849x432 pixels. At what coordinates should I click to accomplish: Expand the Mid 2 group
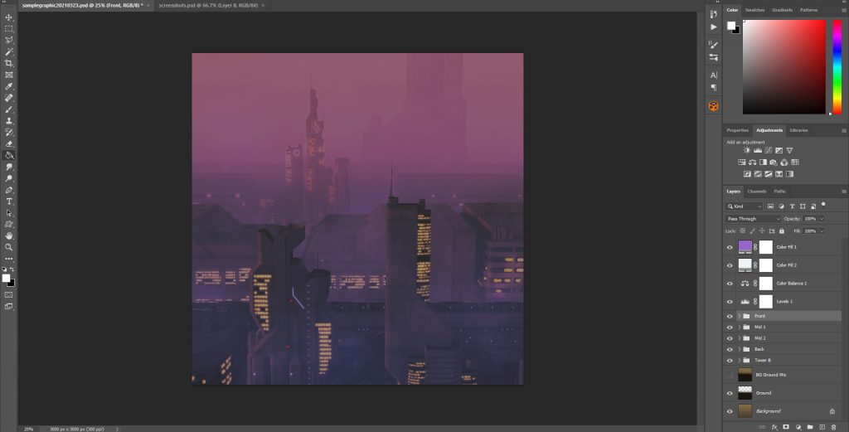tap(739, 338)
